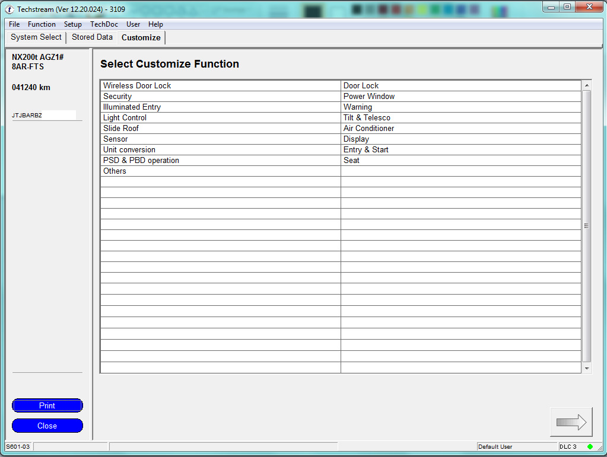Viewport: 607px width, 457px height.
Task: Select the Seat function
Action: pyautogui.click(x=460, y=160)
